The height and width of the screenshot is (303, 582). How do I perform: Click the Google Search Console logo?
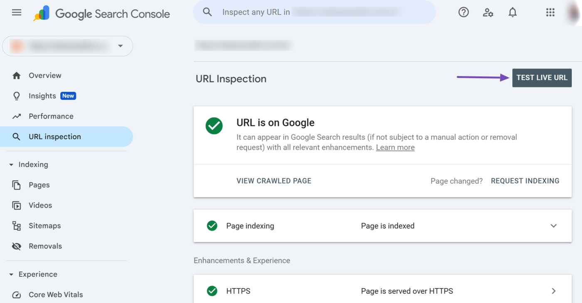click(x=101, y=13)
